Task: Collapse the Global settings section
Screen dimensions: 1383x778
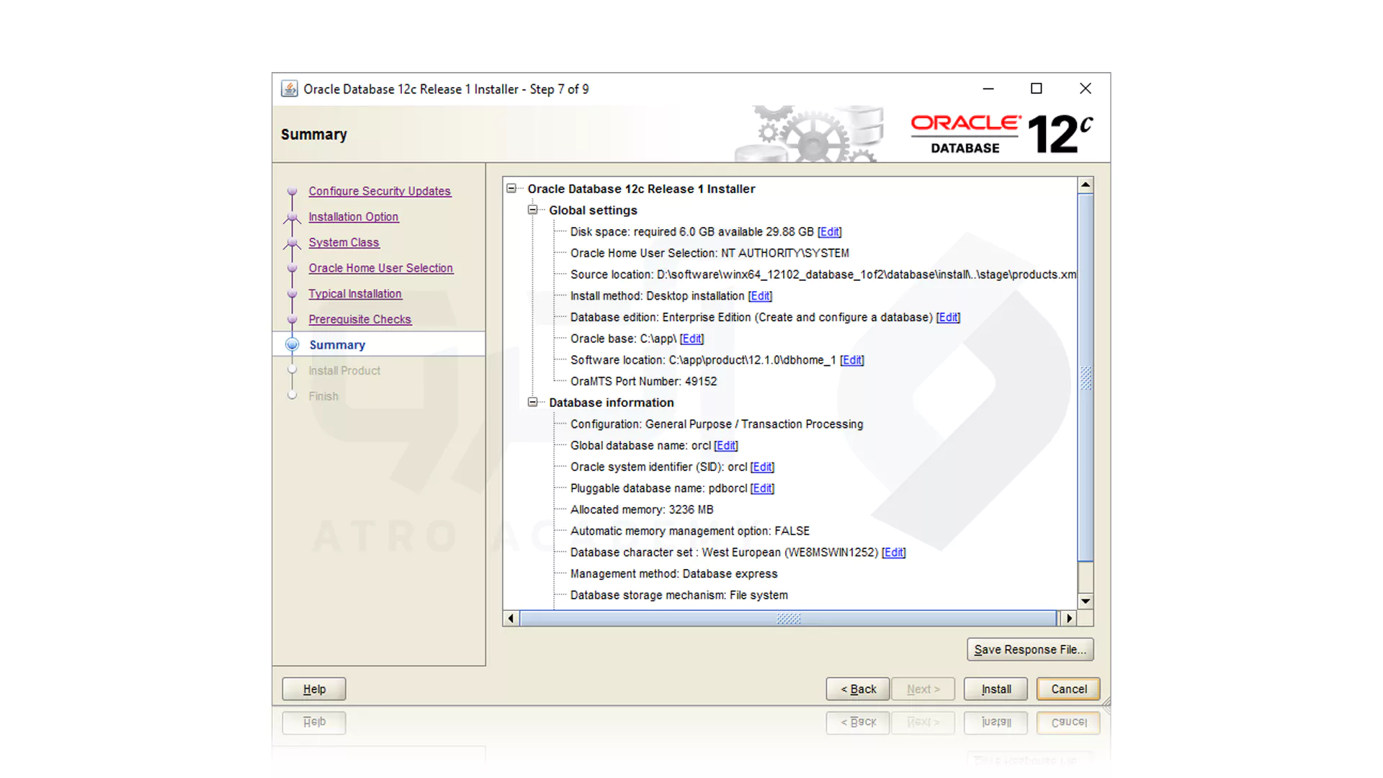Action: click(533, 210)
